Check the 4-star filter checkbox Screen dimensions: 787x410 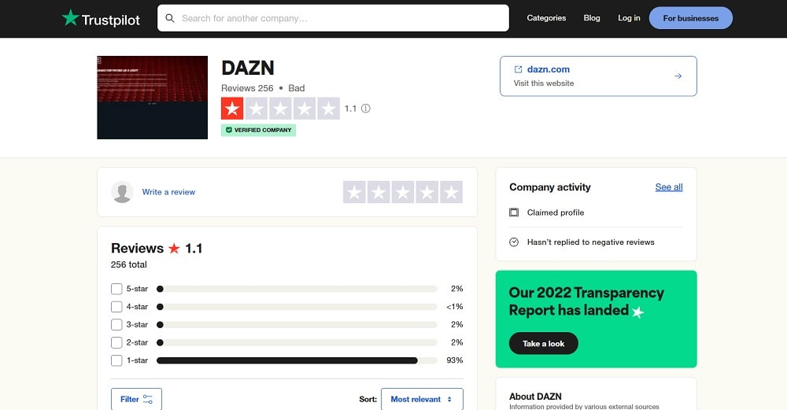coord(116,307)
